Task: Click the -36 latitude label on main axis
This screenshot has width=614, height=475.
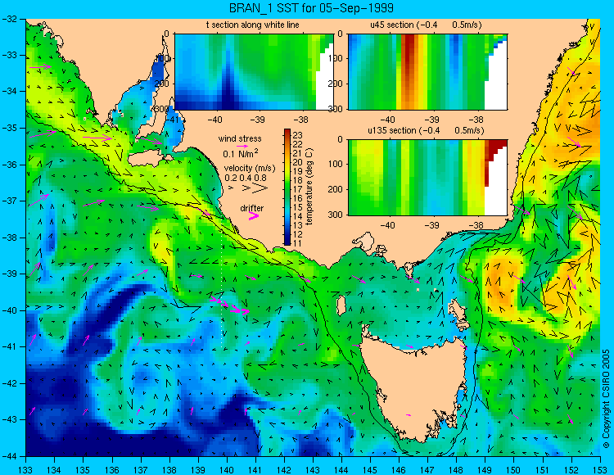Action: pyautogui.click(x=9, y=165)
